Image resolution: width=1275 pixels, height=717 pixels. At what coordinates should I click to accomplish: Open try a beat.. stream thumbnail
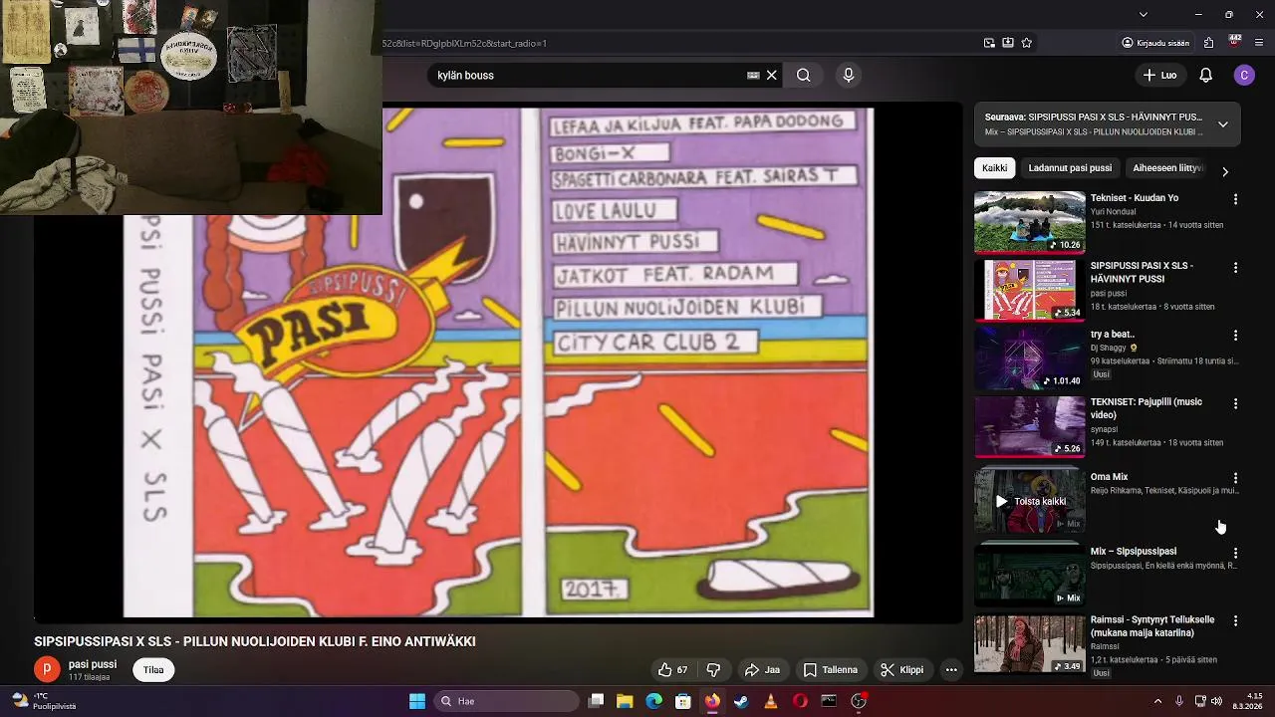1029,358
